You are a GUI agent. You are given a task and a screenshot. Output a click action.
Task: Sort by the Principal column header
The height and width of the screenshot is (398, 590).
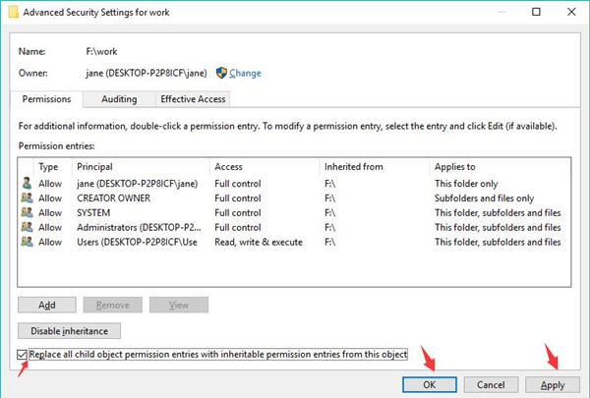pyautogui.click(x=141, y=167)
